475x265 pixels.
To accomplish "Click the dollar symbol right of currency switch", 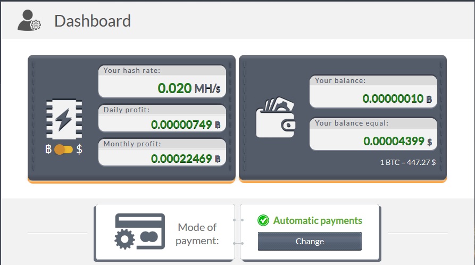I will tap(79, 150).
